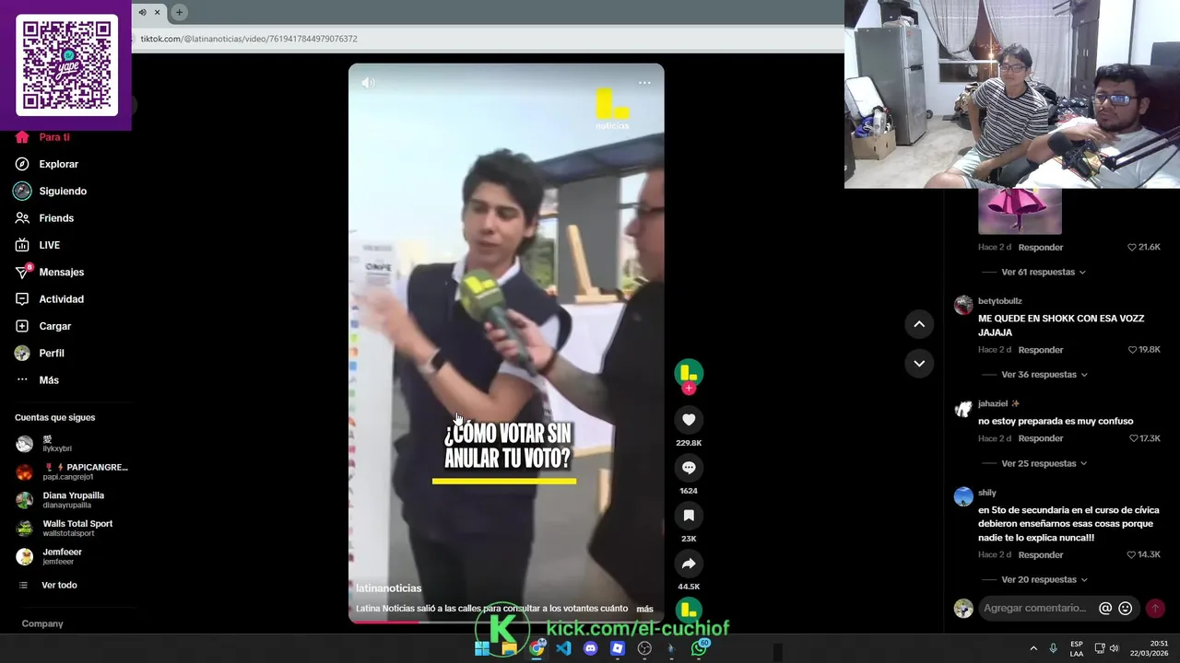The height and width of the screenshot is (663, 1180).
Task: Expand Ver 20 respuestas replies
Action: click(1044, 579)
